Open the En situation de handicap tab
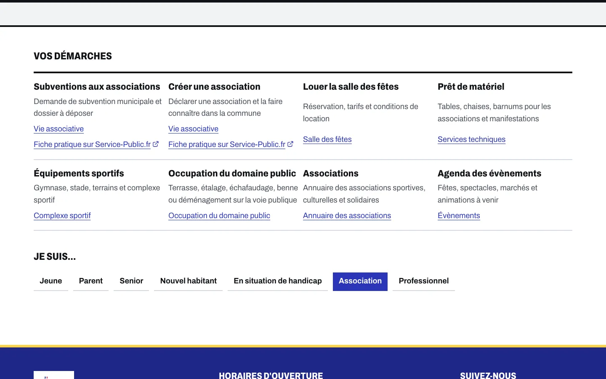This screenshot has width=606, height=379. pos(278,281)
